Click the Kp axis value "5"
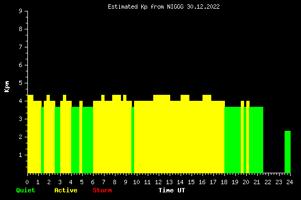 click(x=21, y=83)
